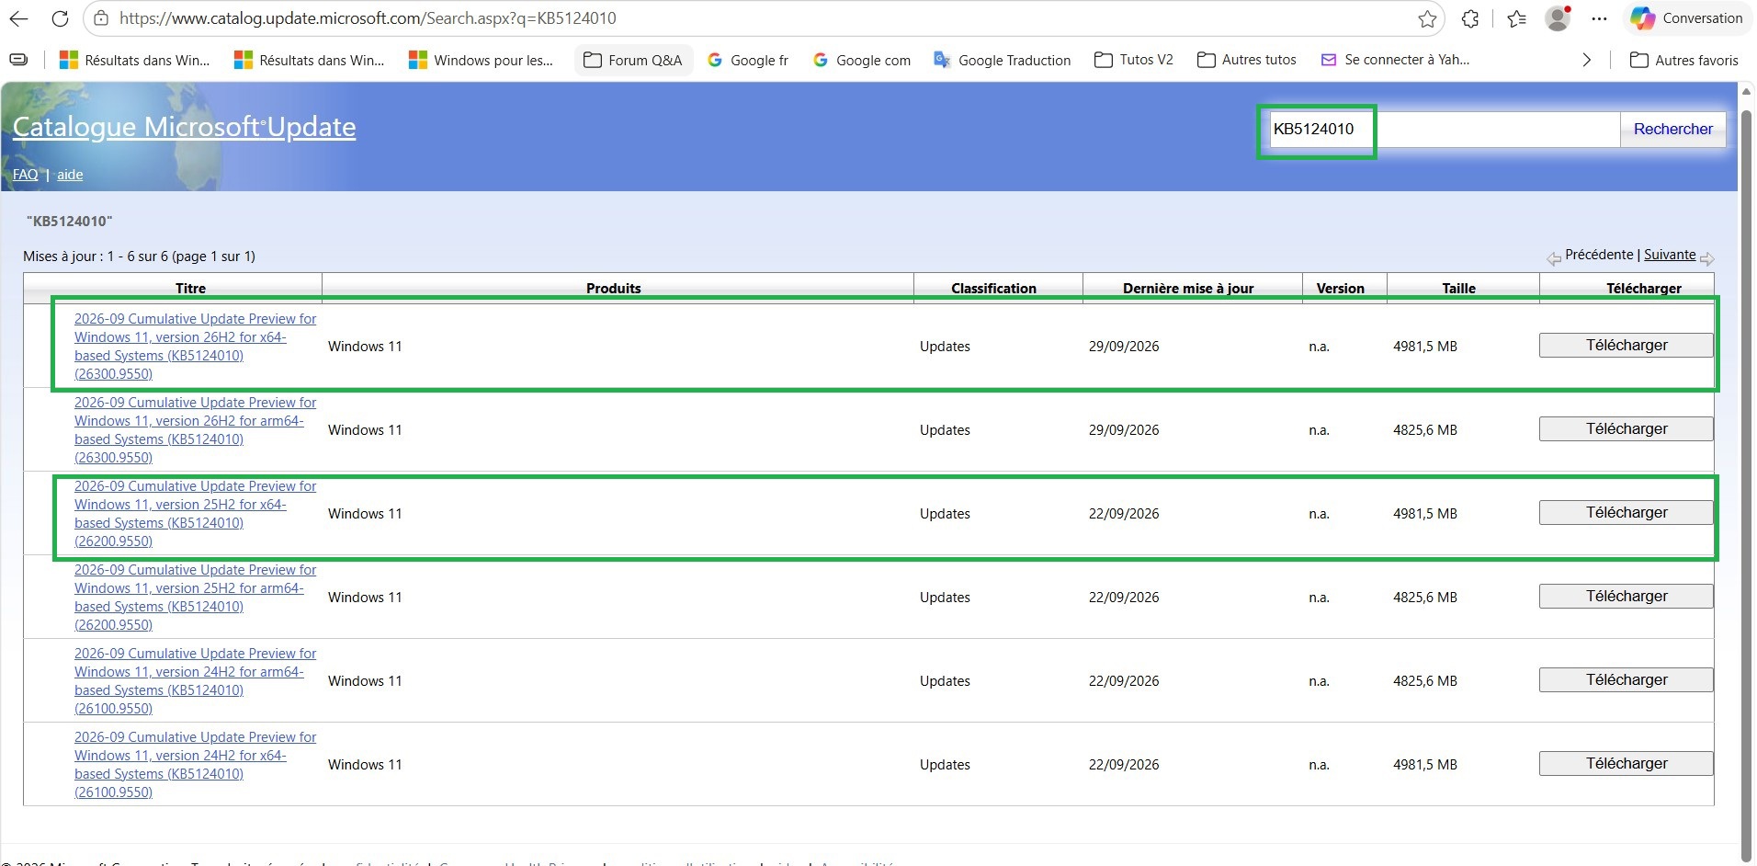1757x866 pixels.
Task: Open 26H2 x64 update title link
Action: coord(195,347)
